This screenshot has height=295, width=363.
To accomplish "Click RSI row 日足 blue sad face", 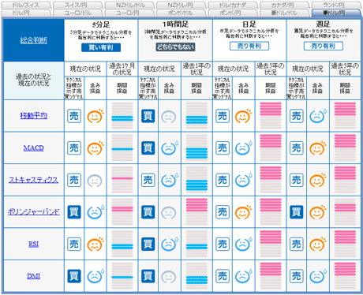I will (243, 245).
